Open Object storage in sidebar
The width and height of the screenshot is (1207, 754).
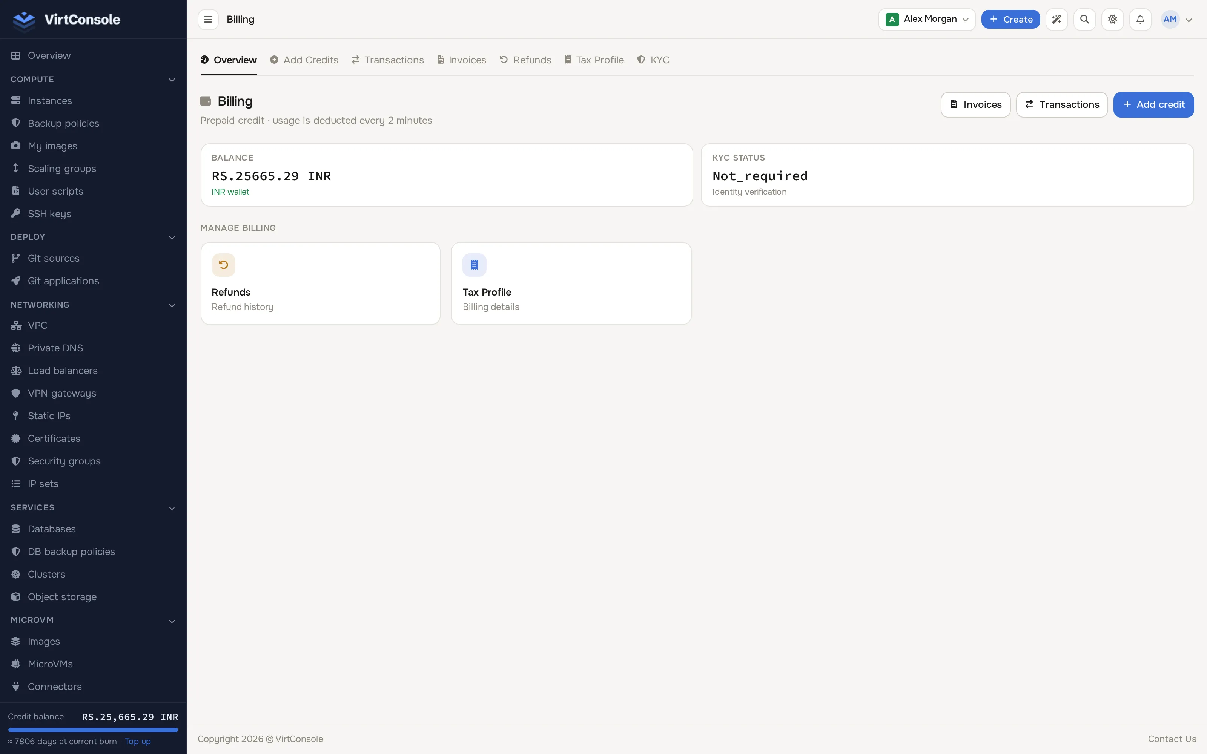pos(93,597)
